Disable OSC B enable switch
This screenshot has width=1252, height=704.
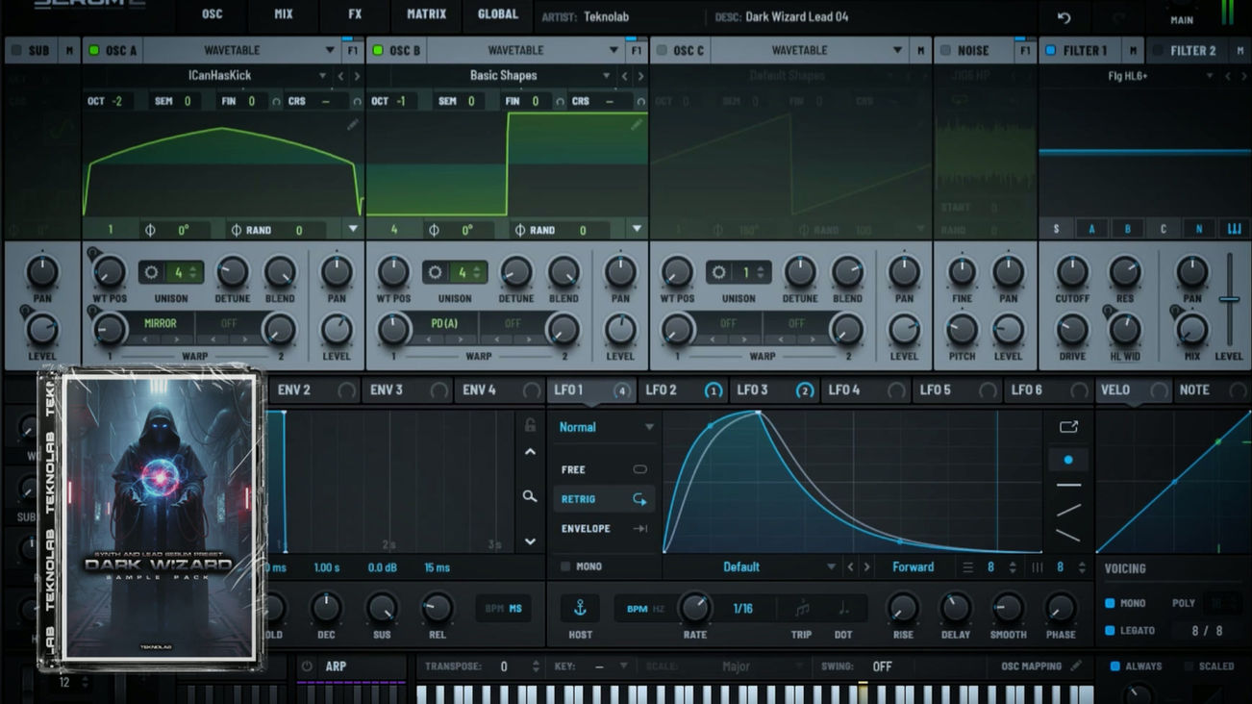tap(378, 51)
